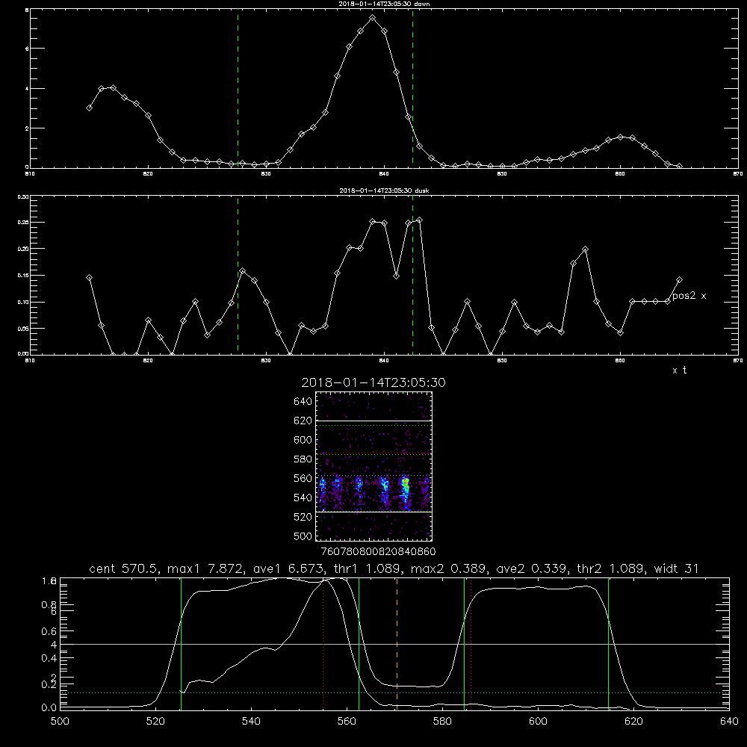Click the green vertical line near 525 in the bottom plot
Viewport: 747px width, 747px height.
181,644
